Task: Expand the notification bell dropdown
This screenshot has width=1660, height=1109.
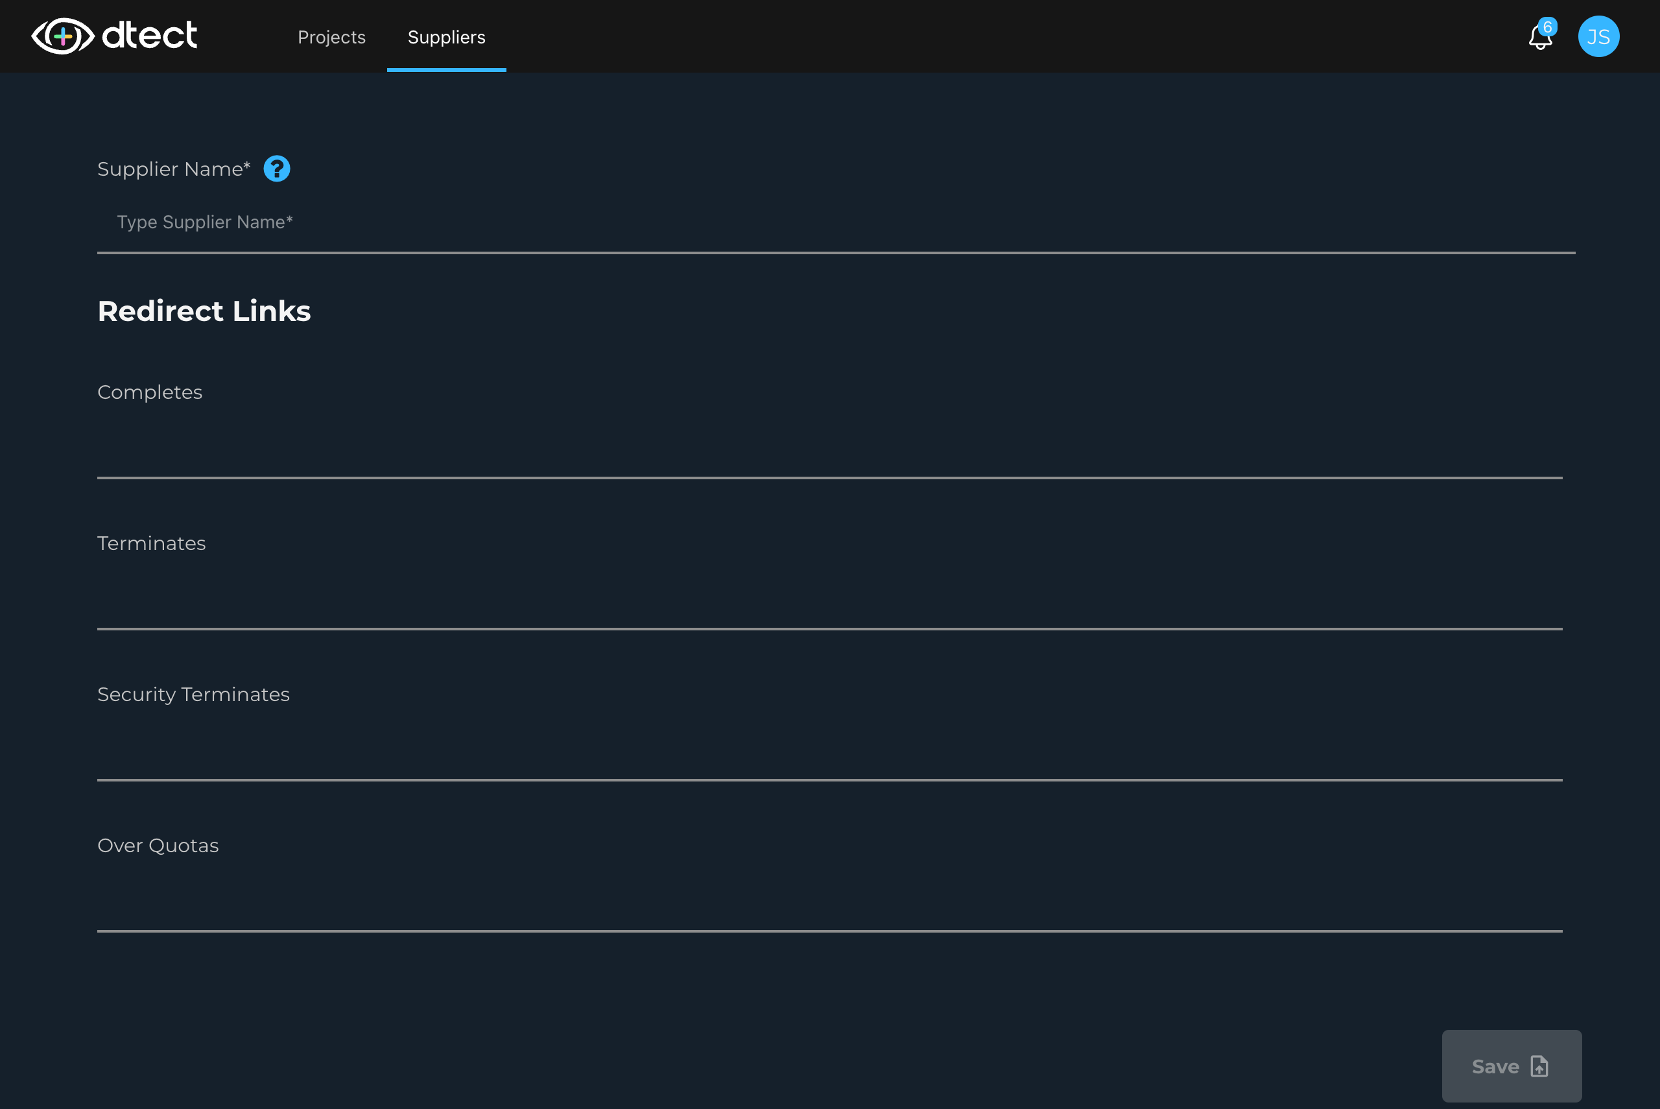Action: pos(1541,36)
